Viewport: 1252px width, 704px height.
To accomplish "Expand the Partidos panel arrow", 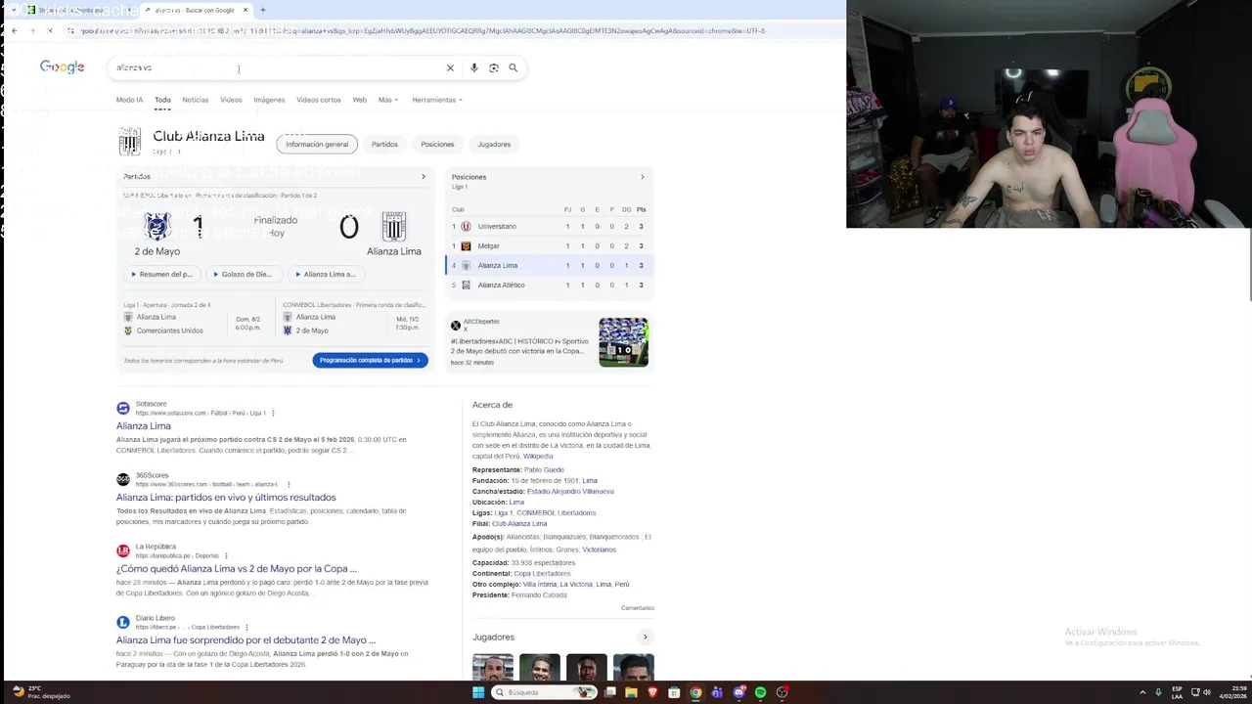I will point(424,177).
